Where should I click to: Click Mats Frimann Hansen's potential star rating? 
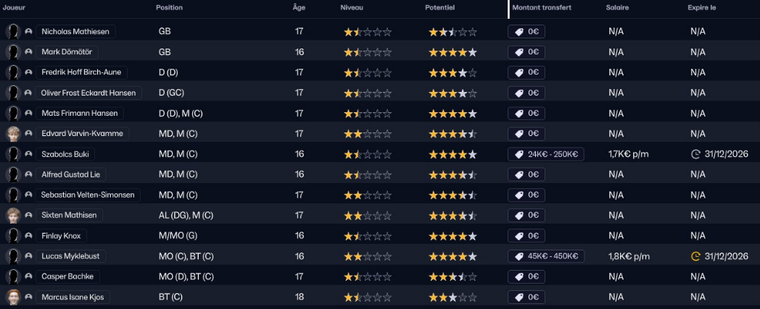(453, 114)
